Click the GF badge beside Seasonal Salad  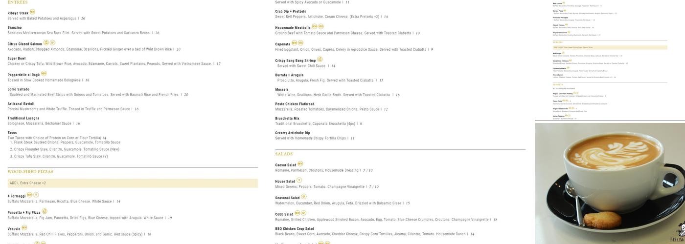click(x=304, y=197)
